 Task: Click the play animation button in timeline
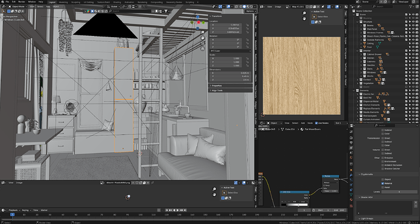pyautogui.click(x=177, y=211)
